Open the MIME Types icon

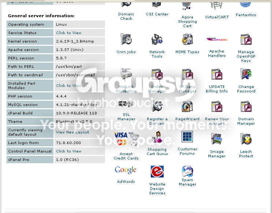click(187, 40)
